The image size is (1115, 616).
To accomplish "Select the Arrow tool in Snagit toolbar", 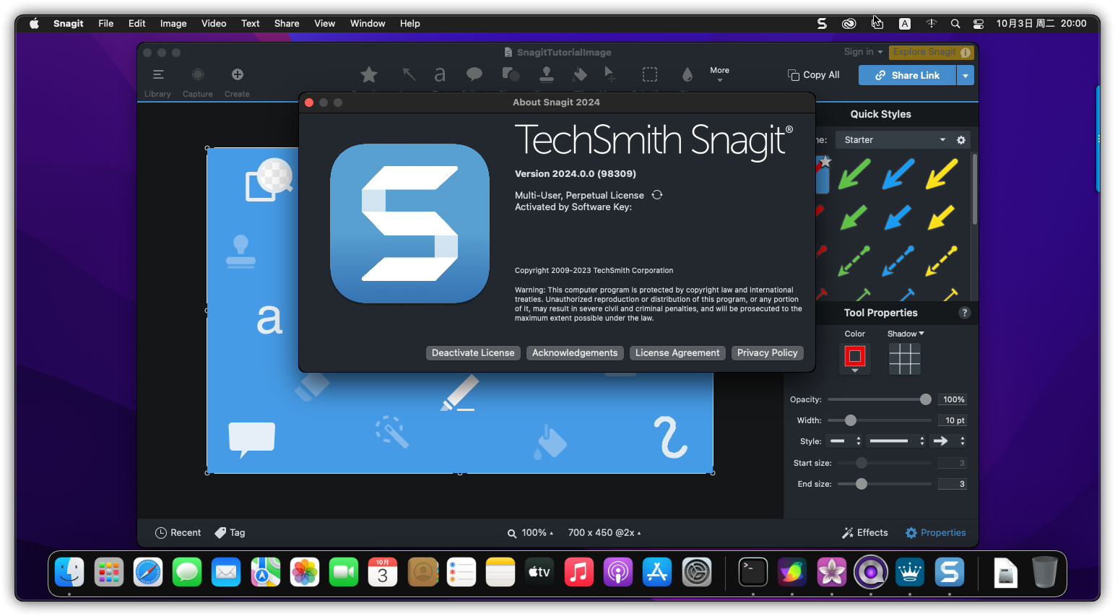I will pos(409,74).
